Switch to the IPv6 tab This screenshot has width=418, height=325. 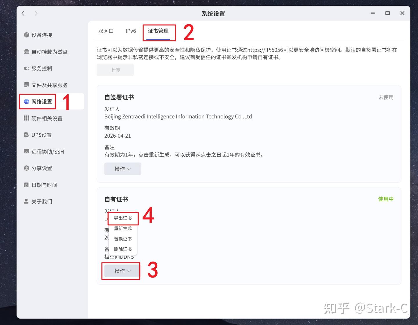tap(130, 31)
